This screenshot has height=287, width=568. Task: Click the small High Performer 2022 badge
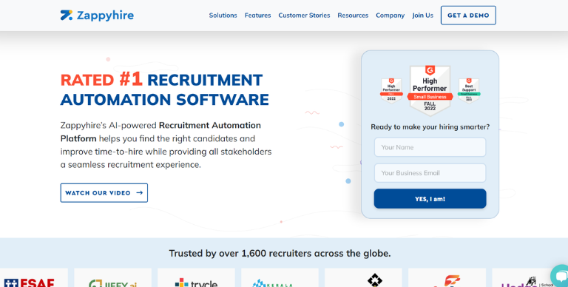coord(391,90)
